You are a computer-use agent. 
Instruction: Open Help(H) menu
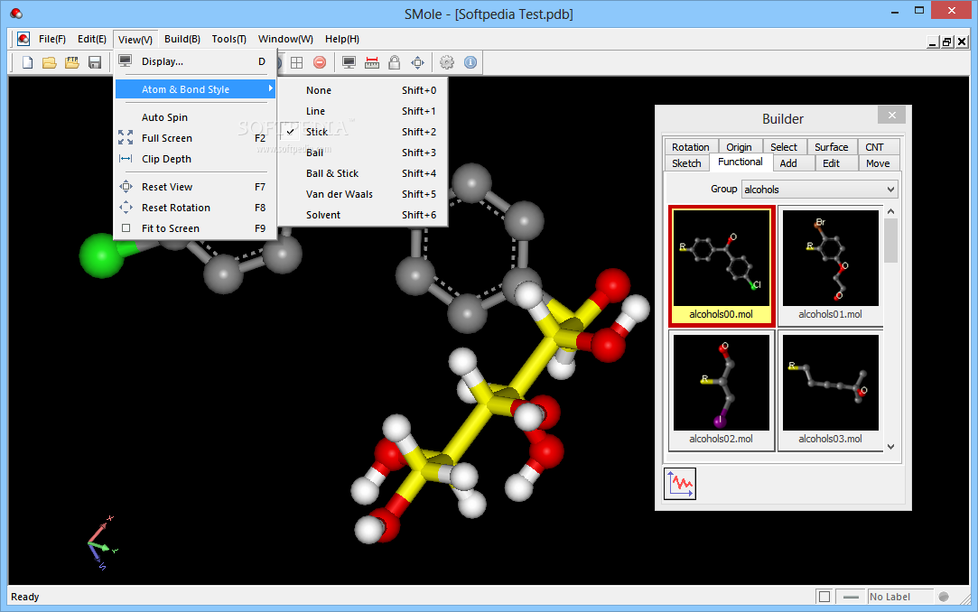(x=341, y=39)
